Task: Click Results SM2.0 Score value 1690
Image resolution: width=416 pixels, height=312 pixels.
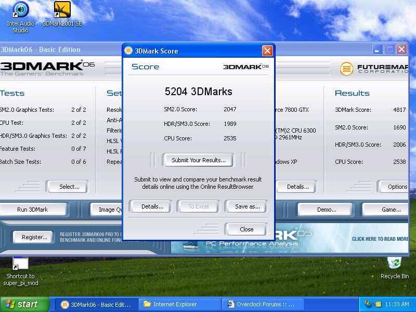Action: tap(399, 127)
